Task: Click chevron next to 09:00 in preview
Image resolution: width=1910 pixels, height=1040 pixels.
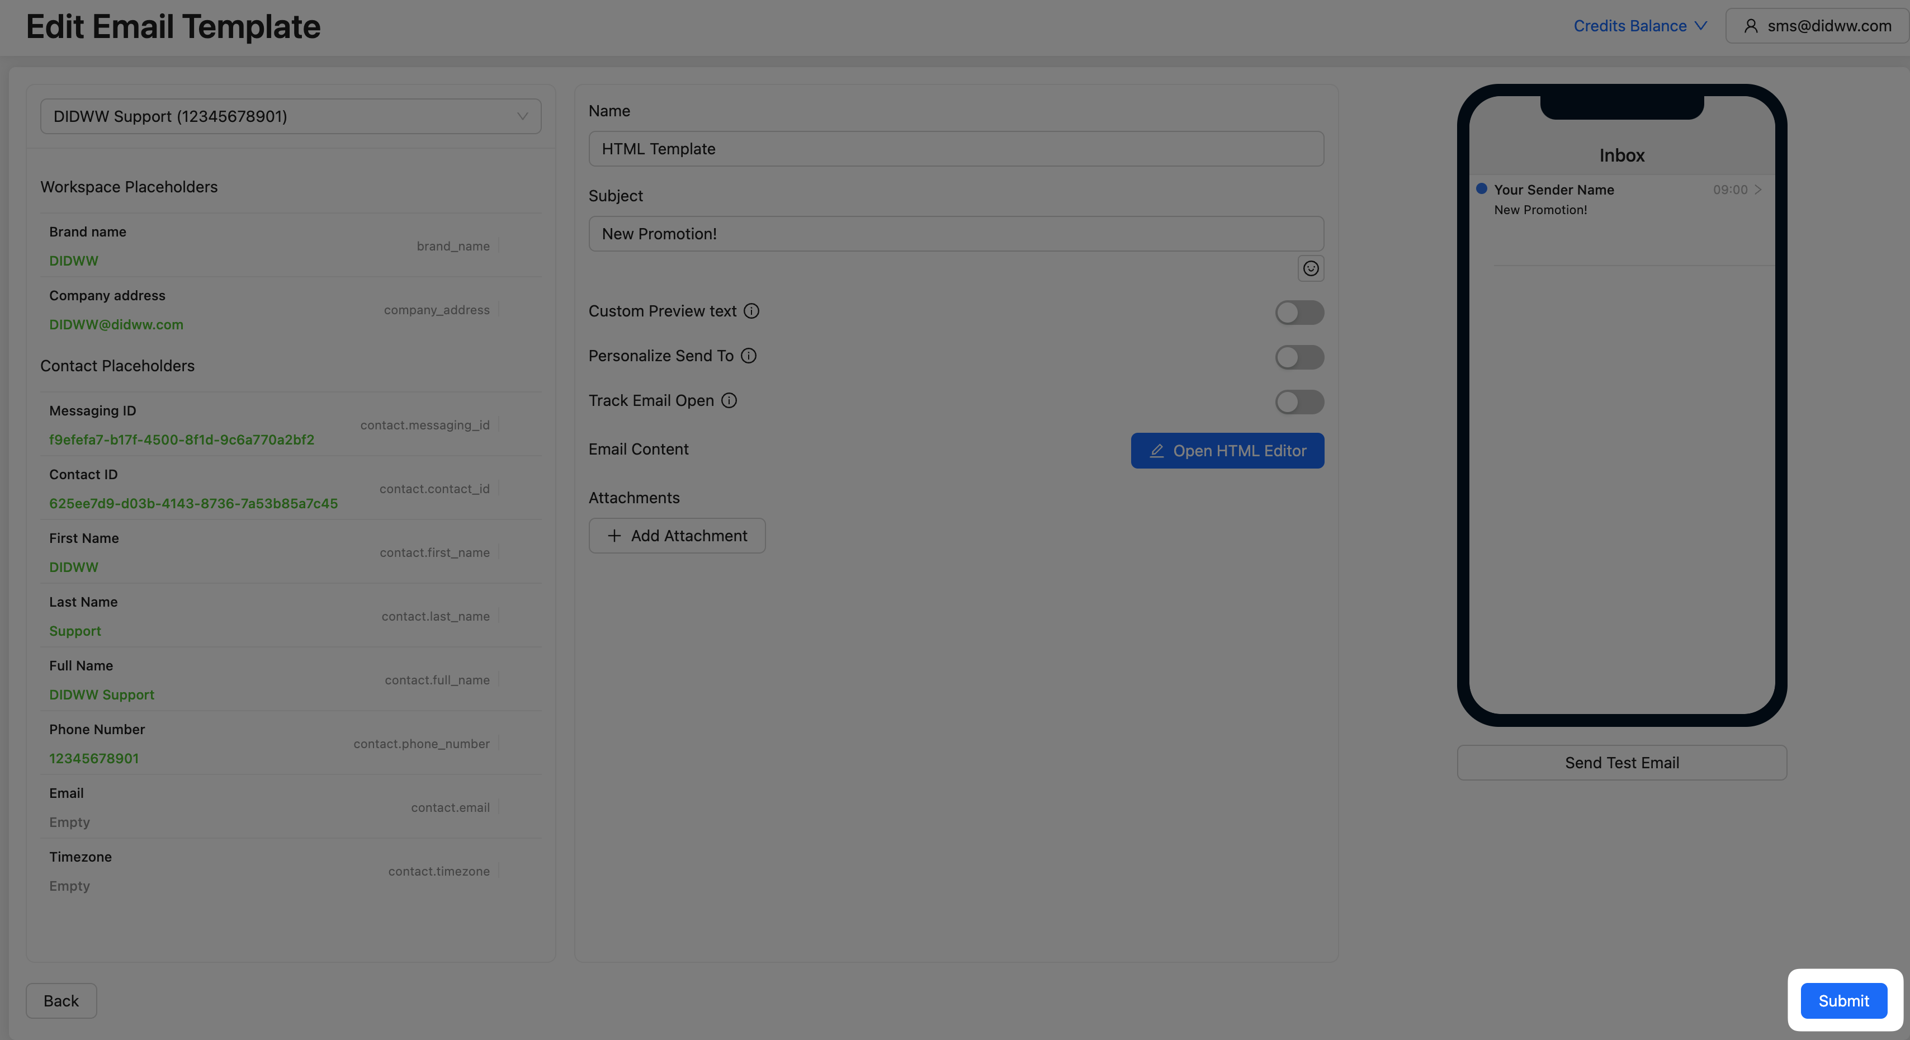Action: coord(1757,190)
